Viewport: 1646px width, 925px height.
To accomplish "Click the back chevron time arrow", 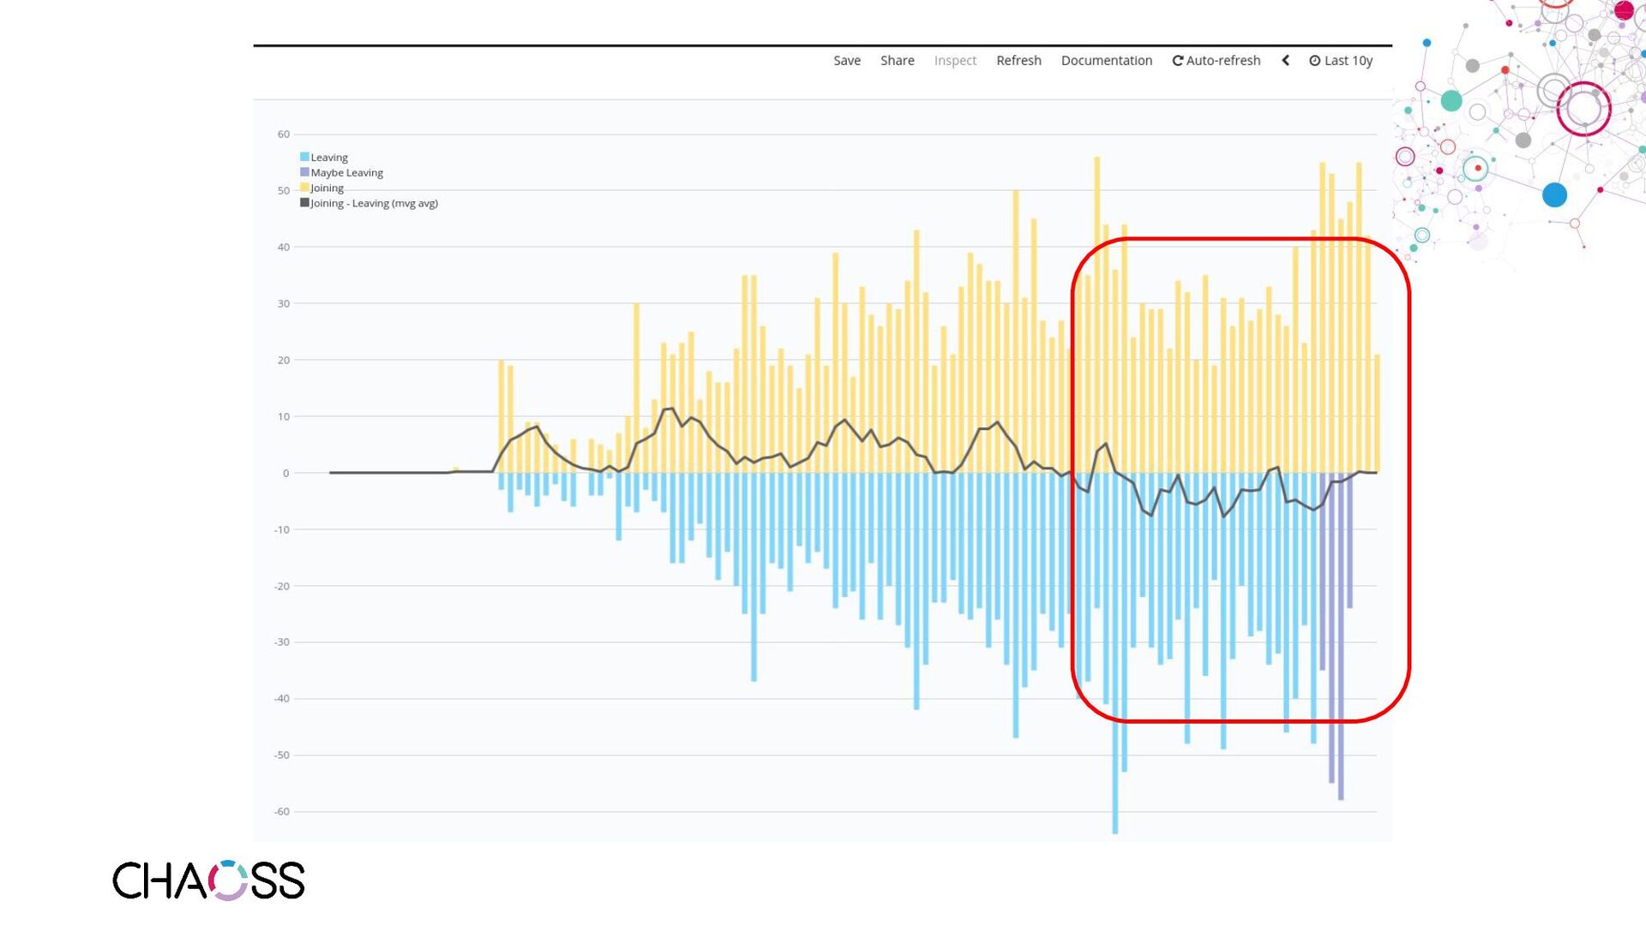I will pyautogui.click(x=1285, y=60).
